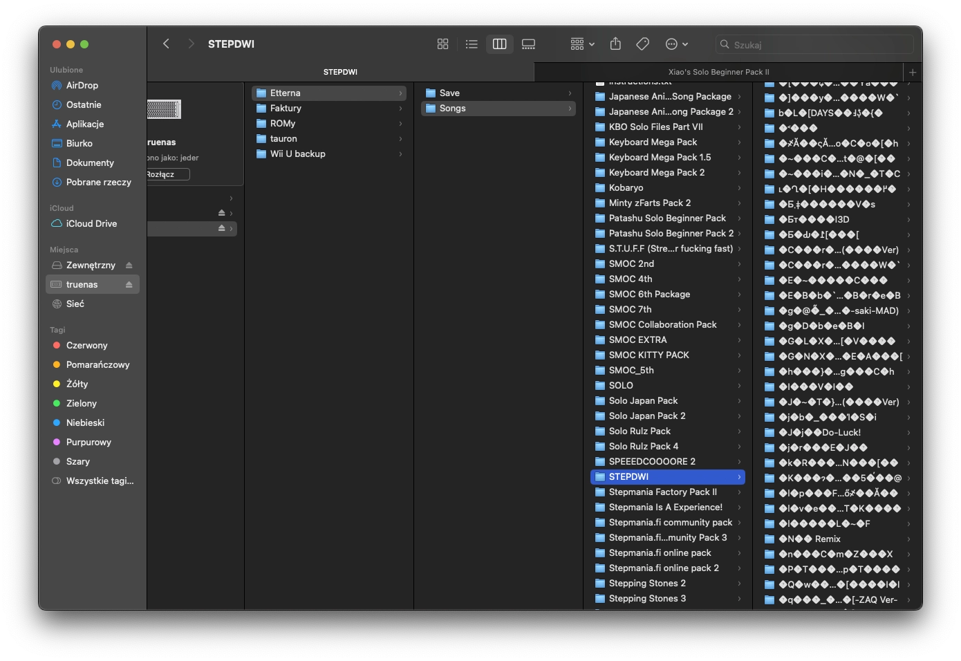Open the Keyboard Mega Pack 2 folder

point(656,173)
